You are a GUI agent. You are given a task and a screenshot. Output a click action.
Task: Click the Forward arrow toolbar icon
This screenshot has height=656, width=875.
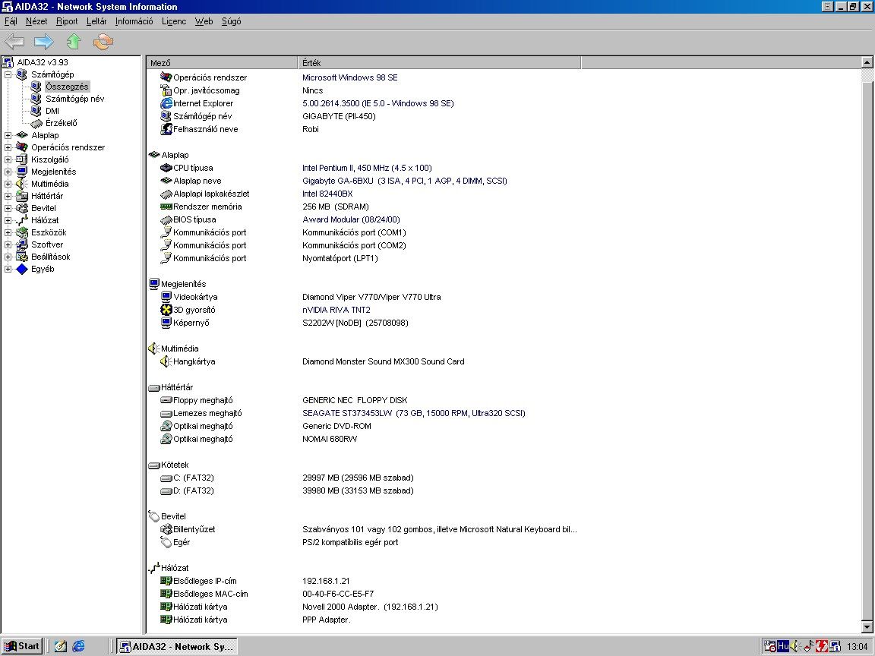click(x=43, y=41)
